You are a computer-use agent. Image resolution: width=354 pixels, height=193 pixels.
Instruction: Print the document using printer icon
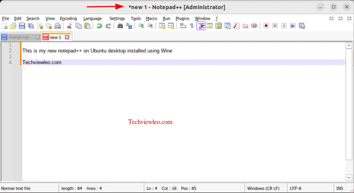click(58, 26)
